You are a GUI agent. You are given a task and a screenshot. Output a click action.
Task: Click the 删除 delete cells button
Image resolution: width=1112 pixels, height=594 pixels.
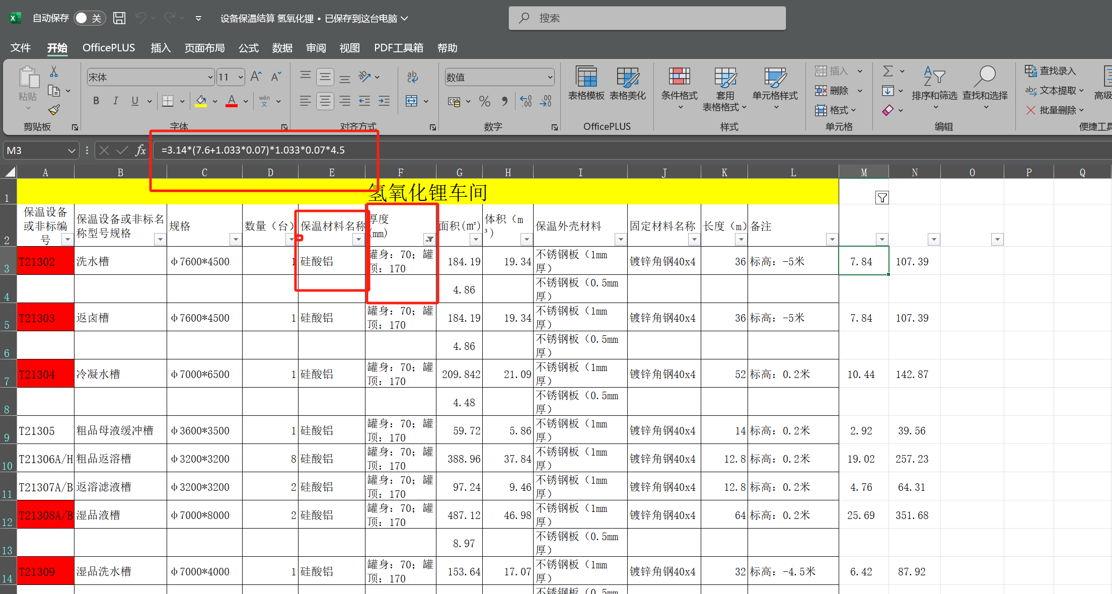click(832, 91)
